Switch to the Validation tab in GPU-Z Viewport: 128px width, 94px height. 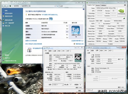pos(103,5)
